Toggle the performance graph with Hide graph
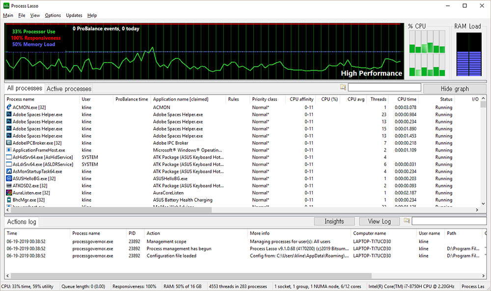 (x=454, y=89)
